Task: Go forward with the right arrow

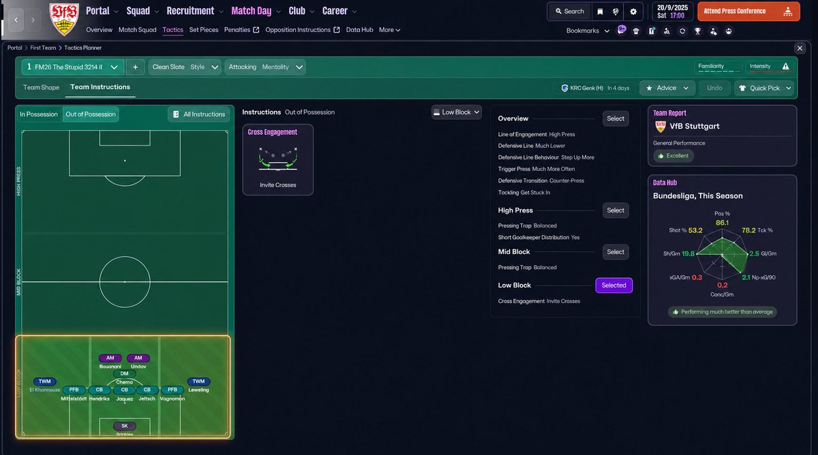Action: [34, 20]
